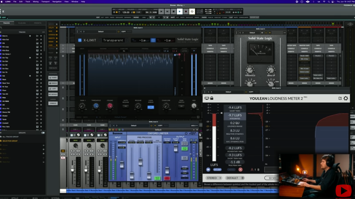Click the X-LIMIT Mix knob
355x199 pixels.
(x=194, y=106)
